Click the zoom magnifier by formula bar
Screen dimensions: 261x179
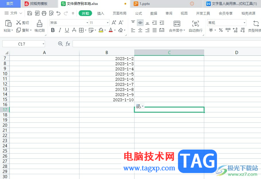click(x=61, y=44)
